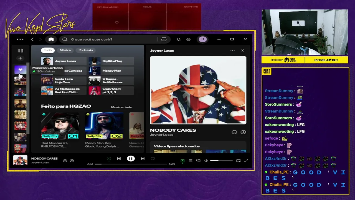Toggle Now Playing view icon
The width and height of the screenshot is (355, 200).
pos(182,161)
